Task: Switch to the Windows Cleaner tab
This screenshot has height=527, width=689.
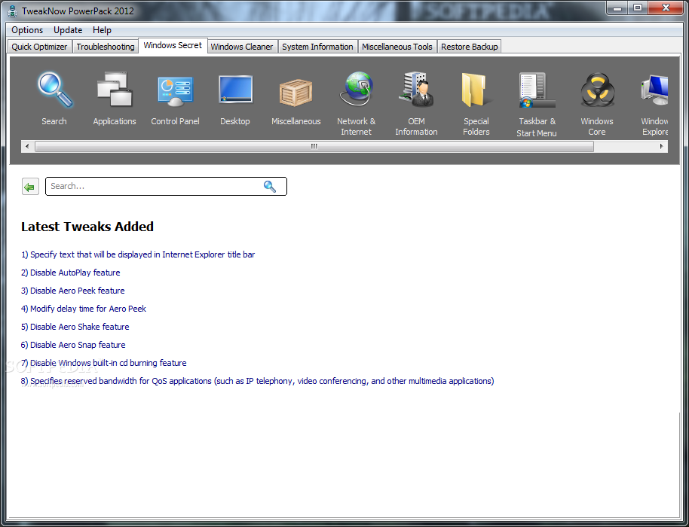Action: coord(242,47)
